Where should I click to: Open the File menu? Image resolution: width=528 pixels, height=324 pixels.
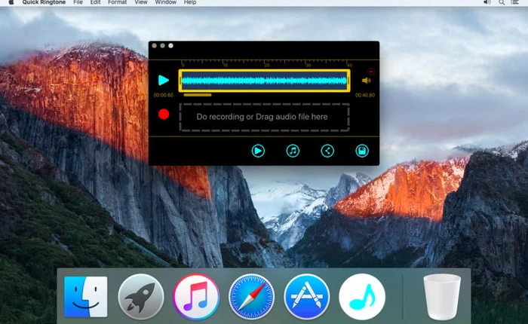[x=78, y=3]
